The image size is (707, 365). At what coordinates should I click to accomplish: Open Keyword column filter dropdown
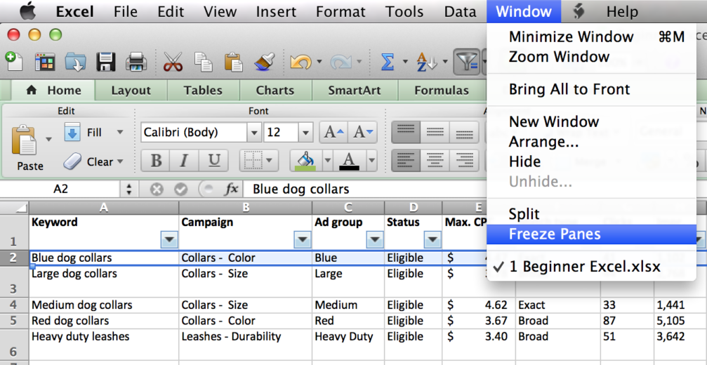click(169, 240)
